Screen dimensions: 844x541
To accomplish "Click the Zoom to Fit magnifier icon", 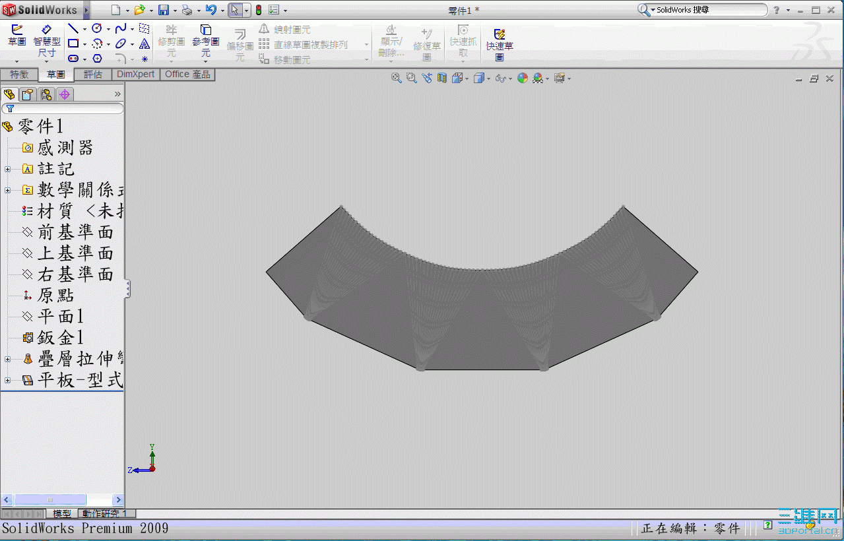I will [x=397, y=78].
